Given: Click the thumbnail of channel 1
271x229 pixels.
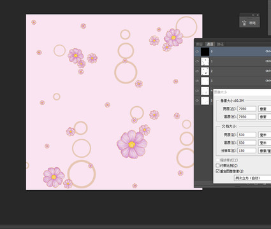Looking at the screenshot, I should point(205,61).
